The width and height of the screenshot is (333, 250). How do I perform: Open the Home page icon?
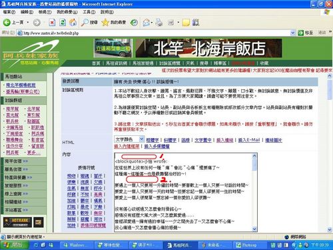tap(73, 22)
